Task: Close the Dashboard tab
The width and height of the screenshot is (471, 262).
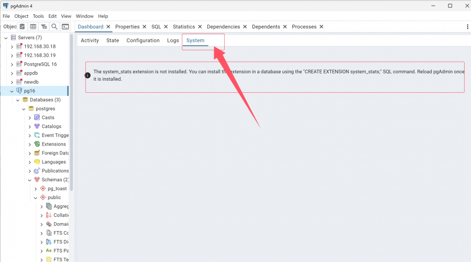Action: (108, 27)
